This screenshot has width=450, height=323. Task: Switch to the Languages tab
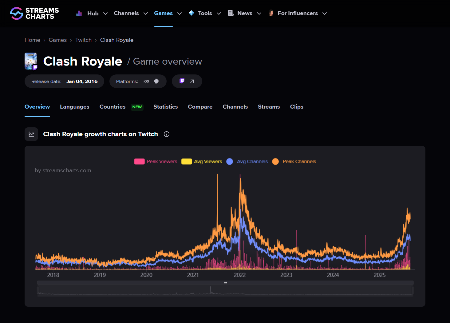[x=74, y=107]
